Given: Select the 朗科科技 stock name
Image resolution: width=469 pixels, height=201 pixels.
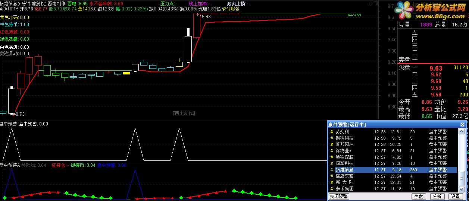Looking at the screenshot, I should point(344,138).
